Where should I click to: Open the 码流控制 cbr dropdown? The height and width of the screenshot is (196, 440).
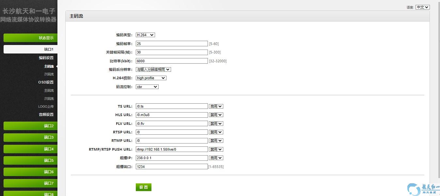147,87
